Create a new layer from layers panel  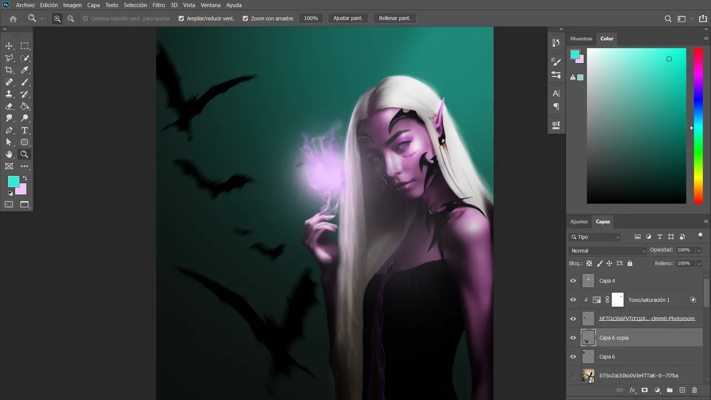tap(682, 391)
